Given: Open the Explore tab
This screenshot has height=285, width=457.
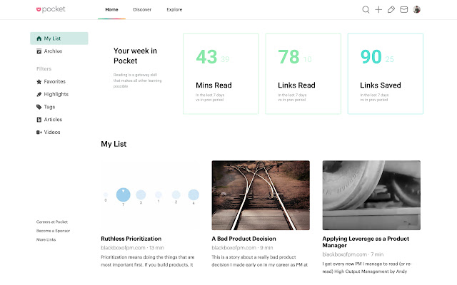Looking at the screenshot, I should (x=174, y=9).
